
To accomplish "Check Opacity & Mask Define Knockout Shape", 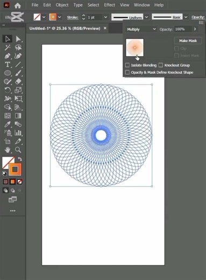I will tap(127, 72).
